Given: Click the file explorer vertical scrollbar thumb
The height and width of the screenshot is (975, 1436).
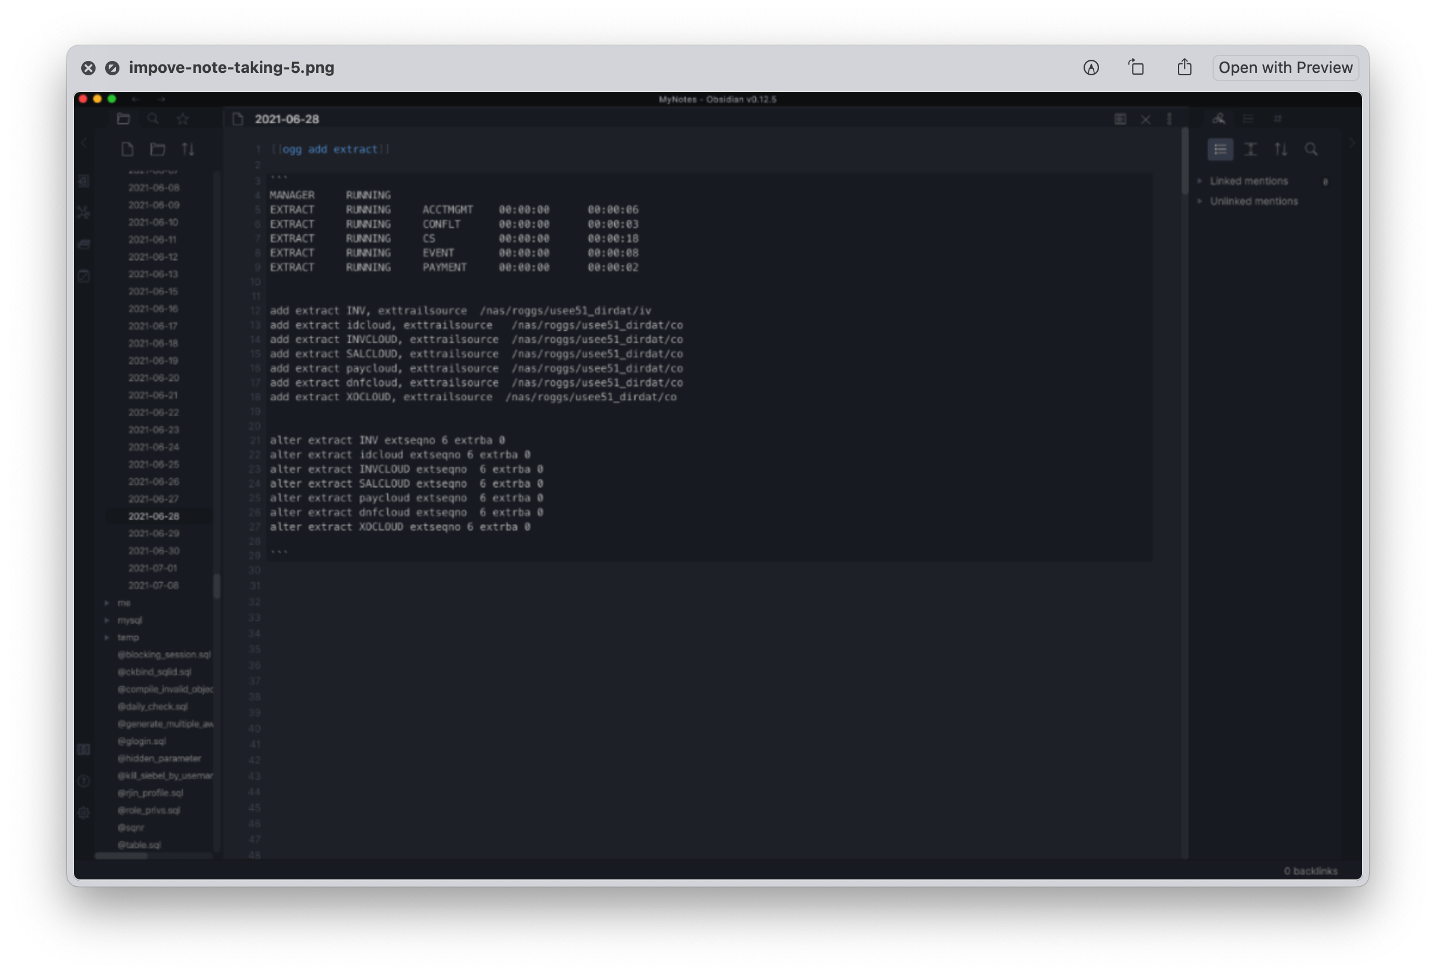Looking at the screenshot, I should [216, 585].
